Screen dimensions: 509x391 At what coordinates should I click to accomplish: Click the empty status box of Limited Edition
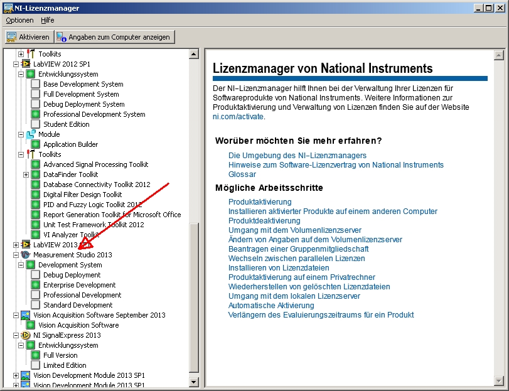[35, 365]
